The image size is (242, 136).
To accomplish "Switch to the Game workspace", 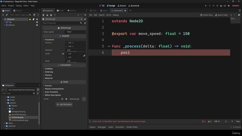I will [122, 6].
